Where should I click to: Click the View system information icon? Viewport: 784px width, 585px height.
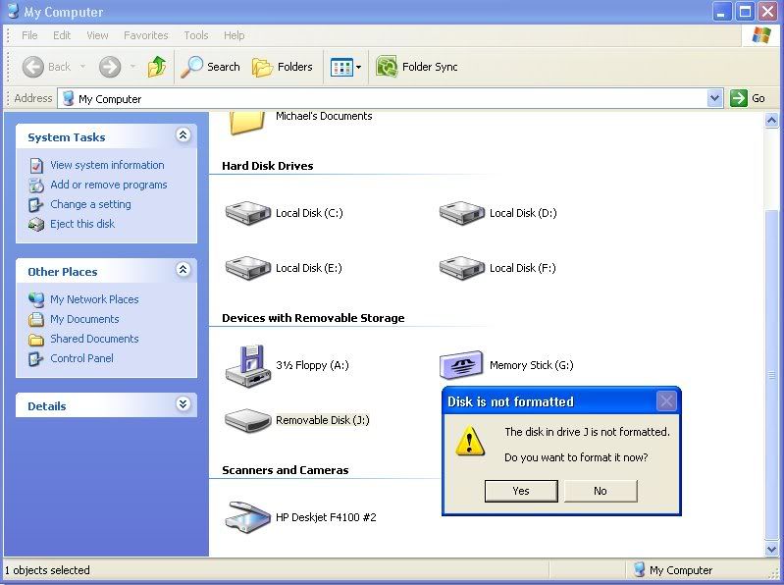tap(36, 165)
